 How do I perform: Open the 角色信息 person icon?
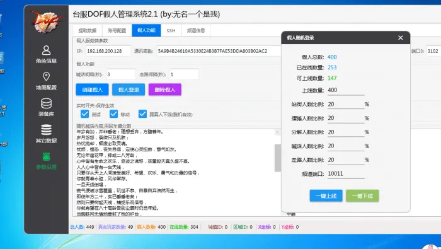point(46,50)
